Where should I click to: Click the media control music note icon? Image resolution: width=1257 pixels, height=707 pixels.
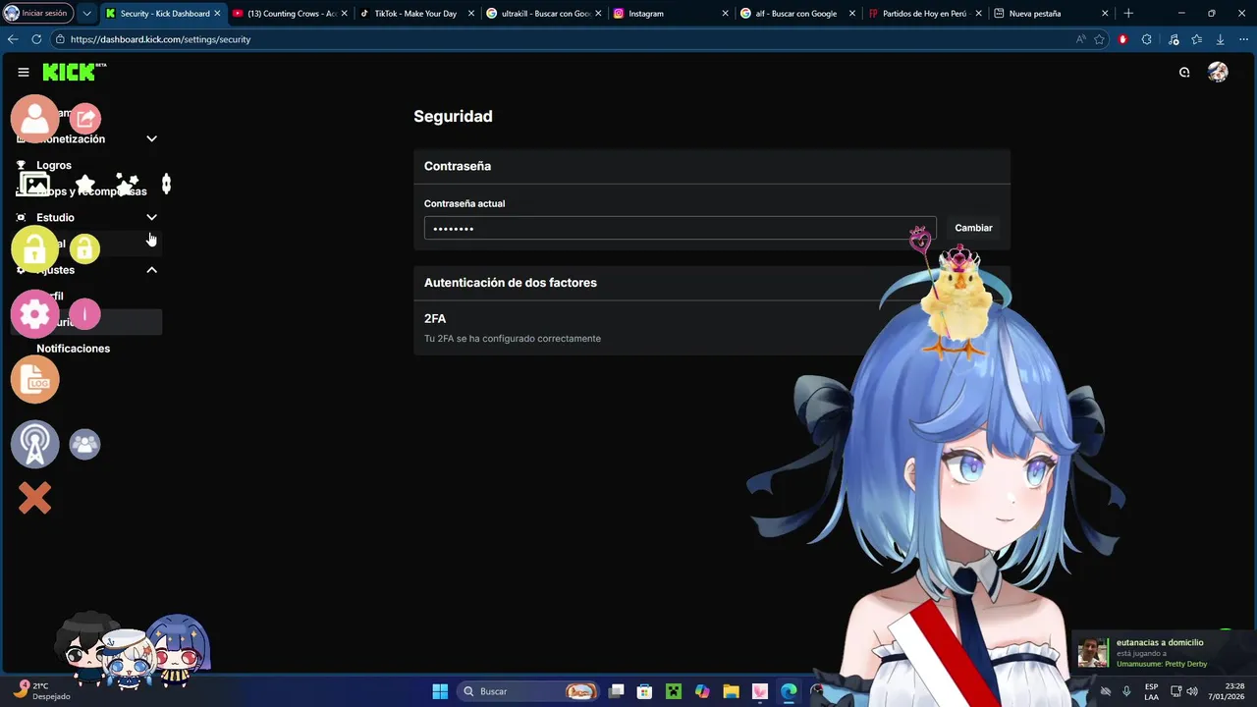tap(1174, 39)
